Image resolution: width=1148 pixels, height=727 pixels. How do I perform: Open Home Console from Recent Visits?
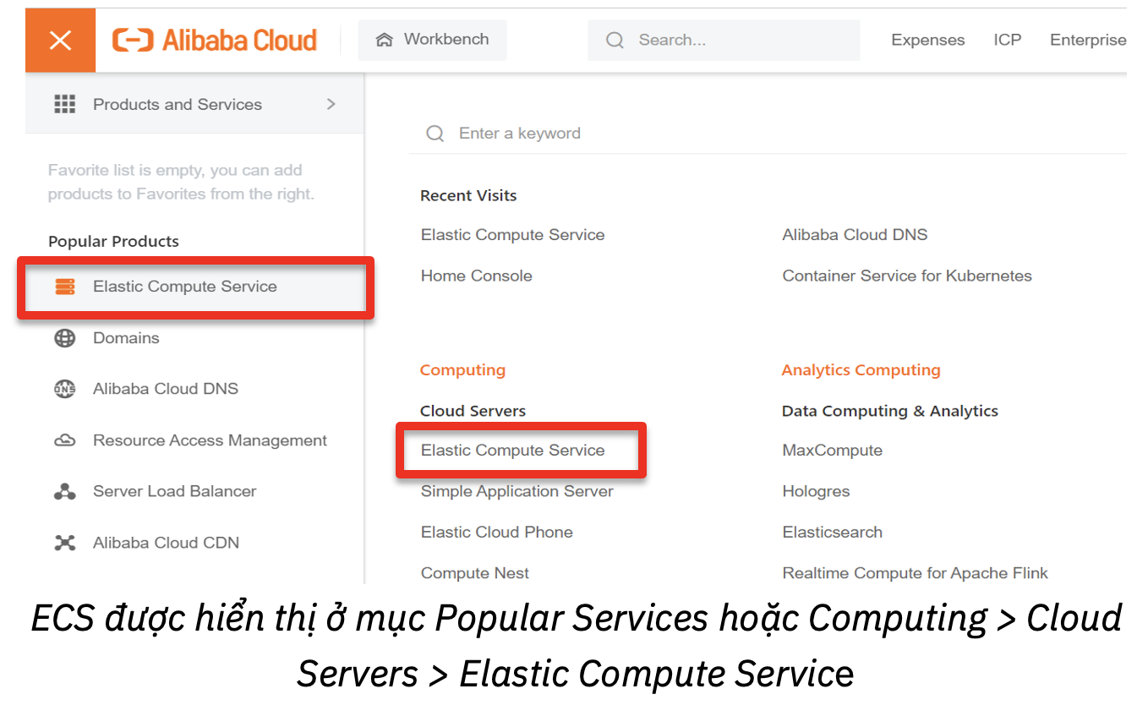pyautogui.click(x=476, y=276)
